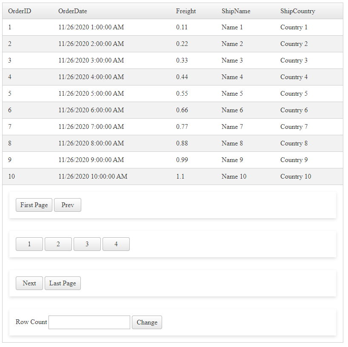Focus the Row Count input field

(x=89, y=322)
